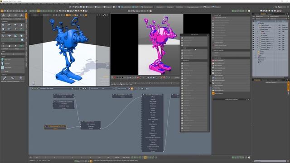Open the Filter dropdown above shader tree
This screenshot has width=290, height=163.
click(x=262, y=19)
